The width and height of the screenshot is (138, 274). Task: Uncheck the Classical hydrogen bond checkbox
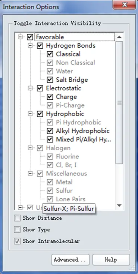[x=50, y=54]
